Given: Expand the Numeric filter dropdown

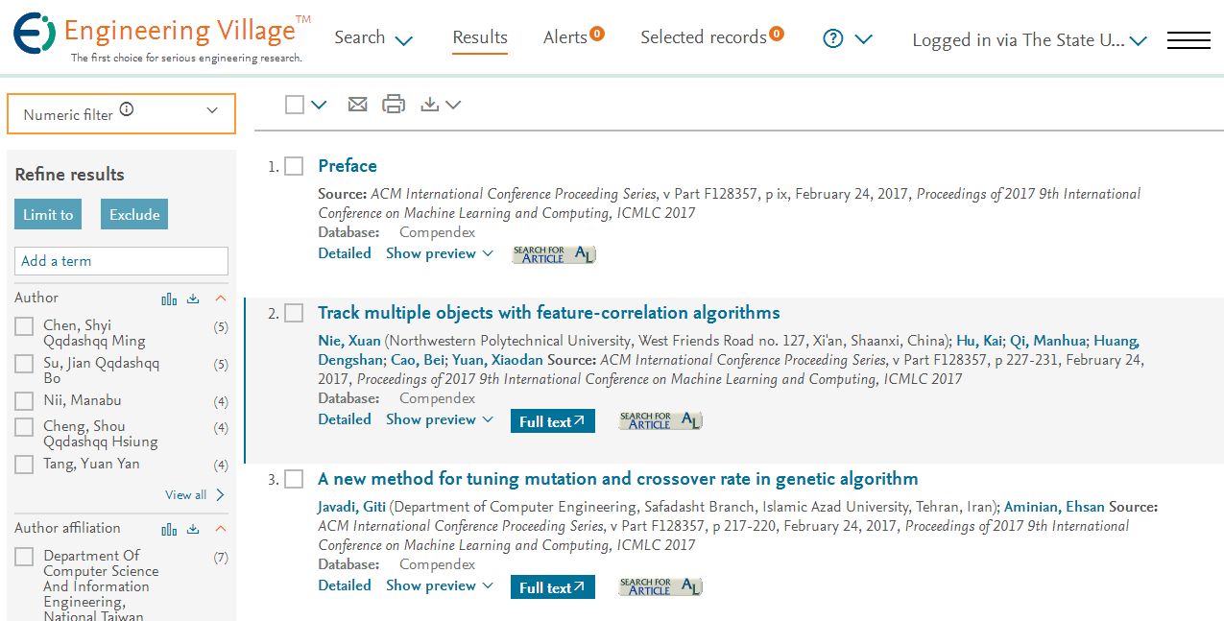Looking at the screenshot, I should [121, 113].
